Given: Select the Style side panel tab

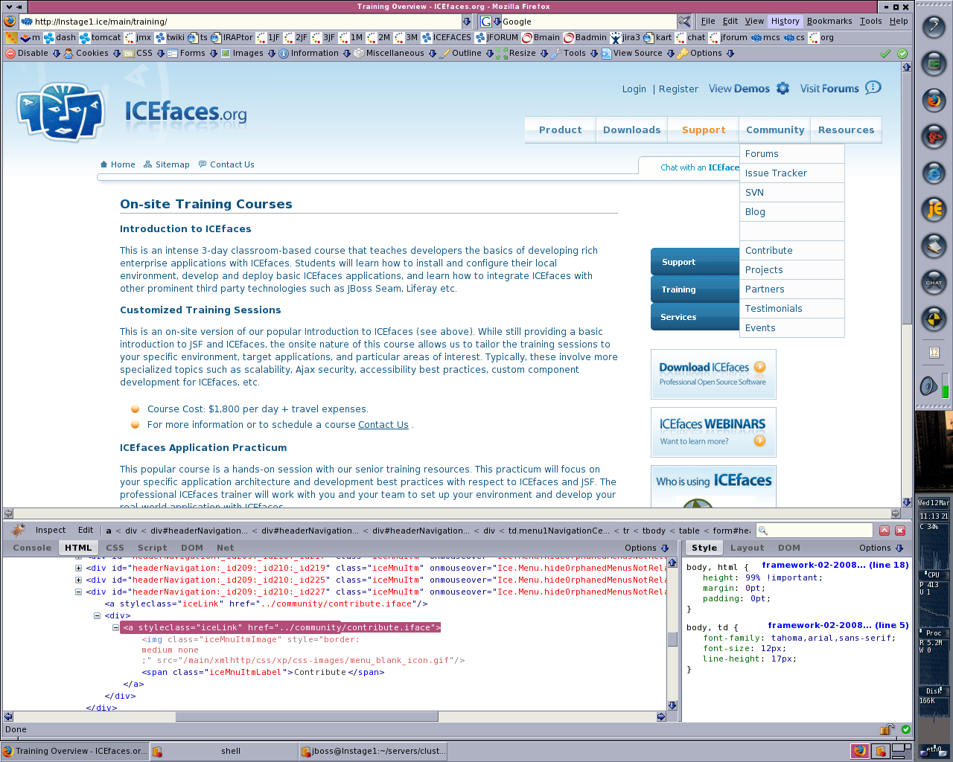Looking at the screenshot, I should [x=704, y=548].
